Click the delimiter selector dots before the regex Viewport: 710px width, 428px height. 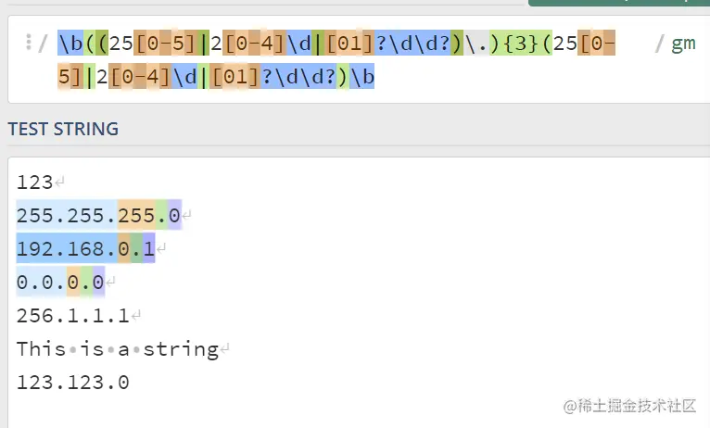(29, 43)
